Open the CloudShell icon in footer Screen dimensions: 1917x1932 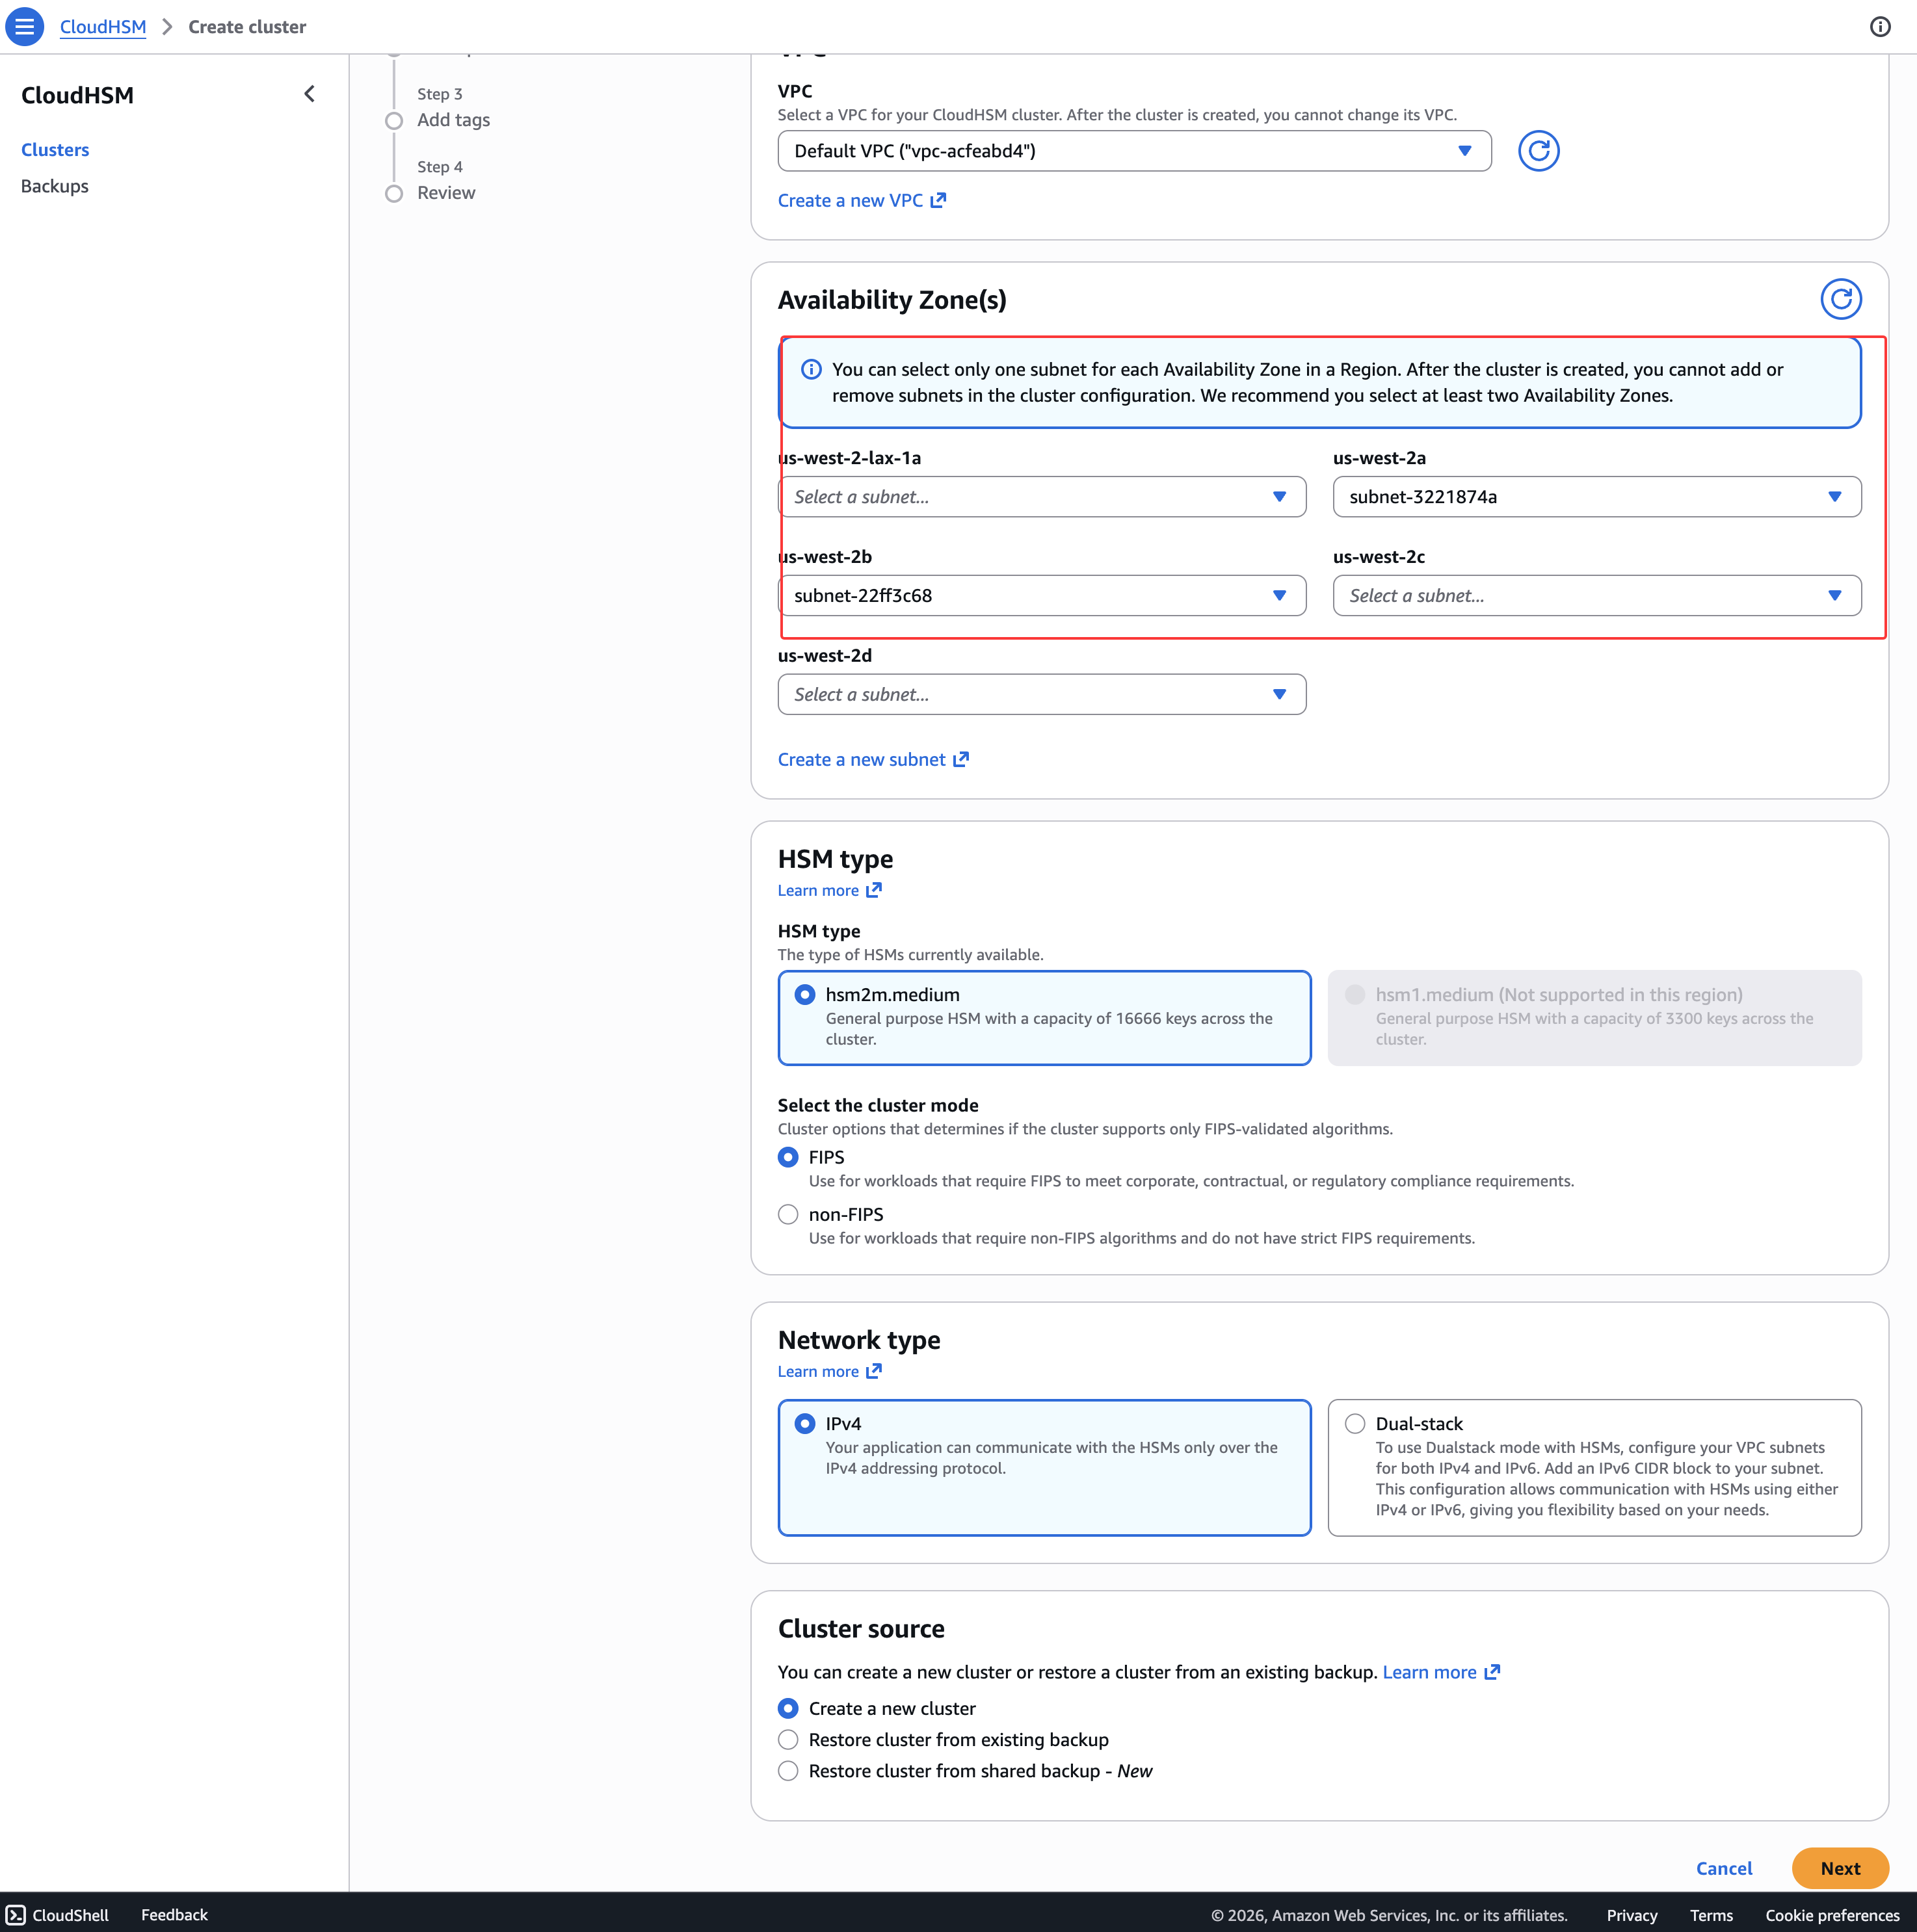tap(16, 1915)
